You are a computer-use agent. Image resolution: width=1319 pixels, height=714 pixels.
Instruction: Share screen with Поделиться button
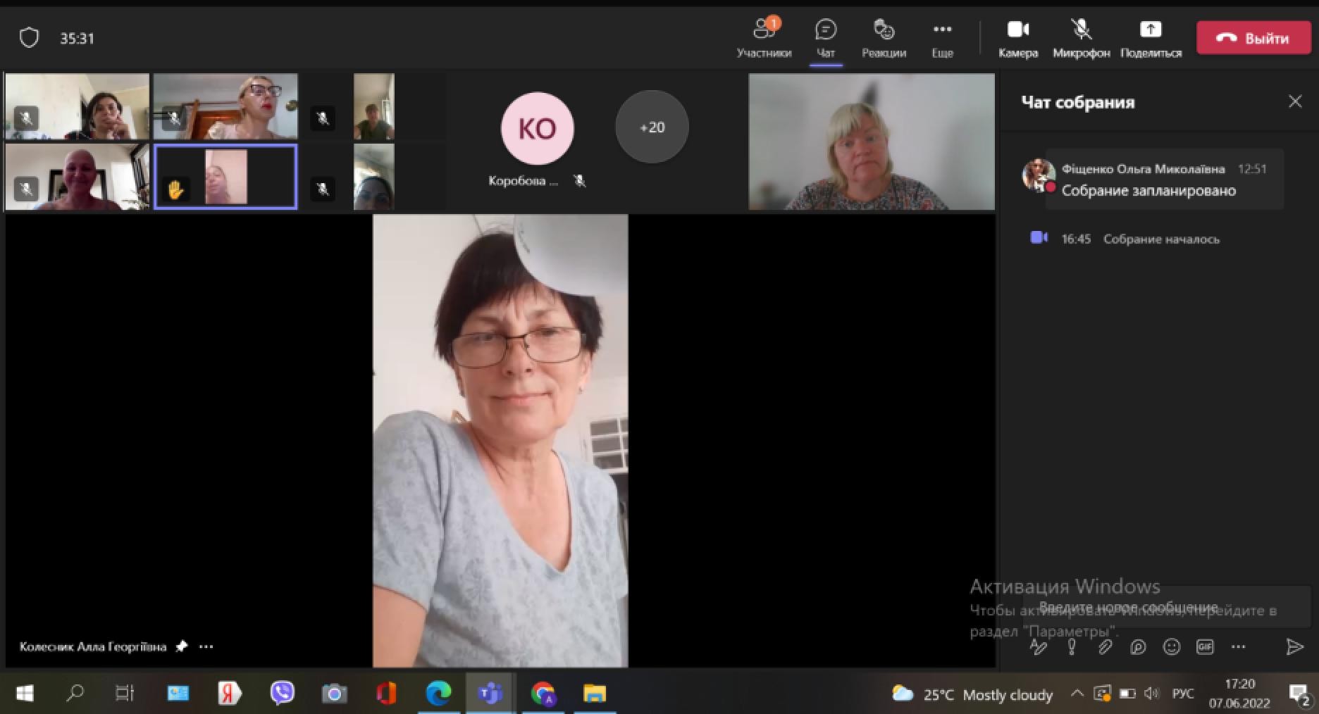coord(1151,38)
